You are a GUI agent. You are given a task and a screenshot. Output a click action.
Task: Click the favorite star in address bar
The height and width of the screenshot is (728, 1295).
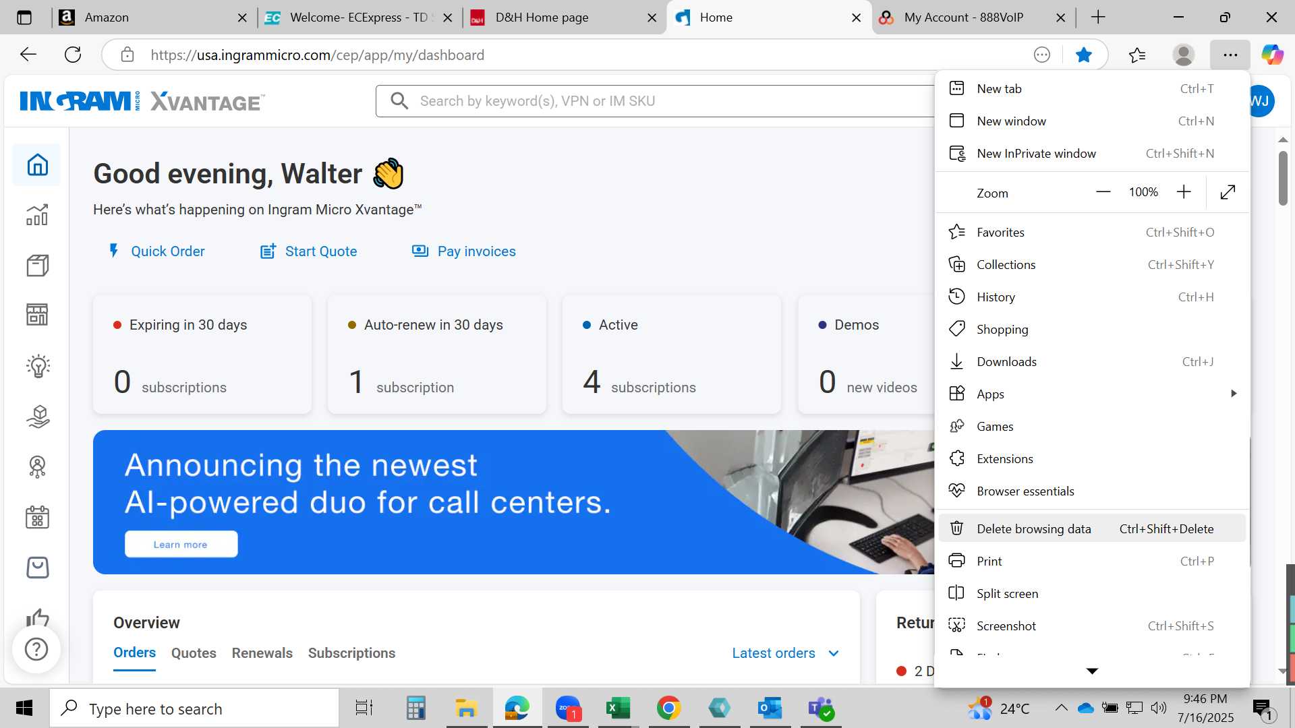coord(1084,55)
